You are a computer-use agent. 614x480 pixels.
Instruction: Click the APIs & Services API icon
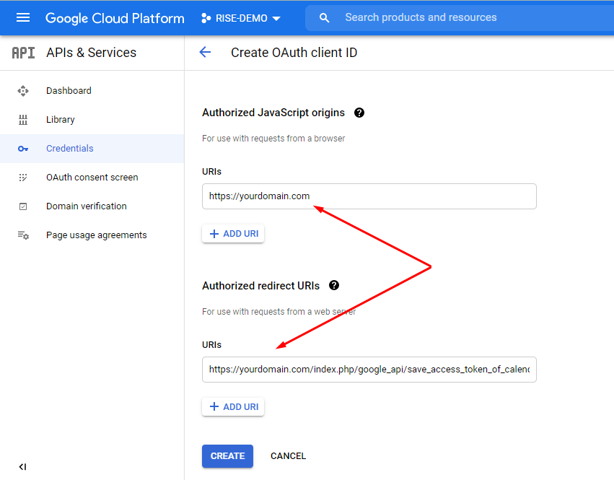click(22, 52)
